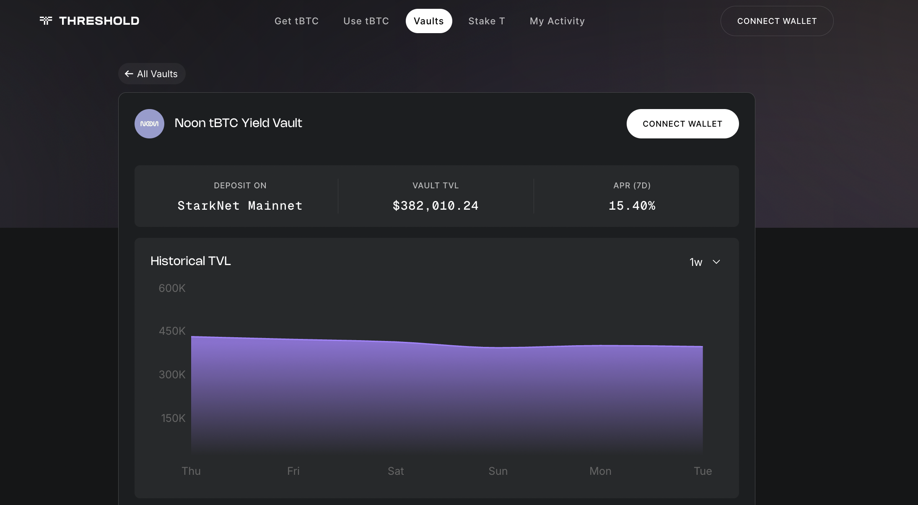Screen dimensions: 918x505
Task: Click the Threshold logo
Action: tap(90, 21)
